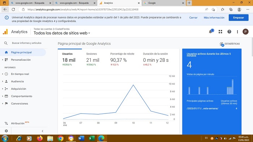Open the Todos los datos de sitios web dropdown
This screenshot has width=253, height=142.
coord(62,33)
